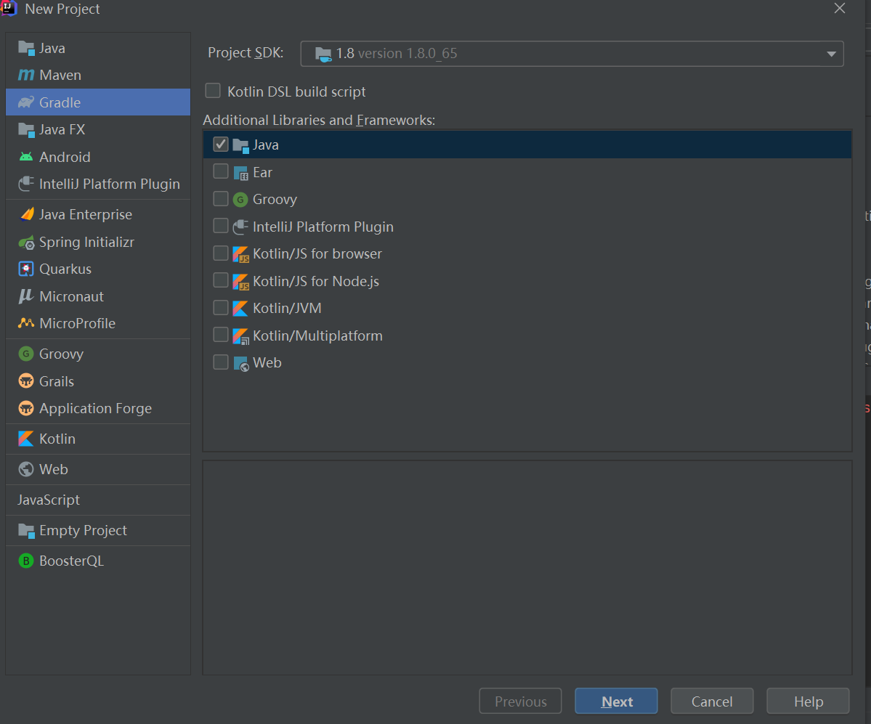This screenshot has width=871, height=724.
Task: Click the Kotlin/Multiplatform icon
Action: pyautogui.click(x=240, y=336)
